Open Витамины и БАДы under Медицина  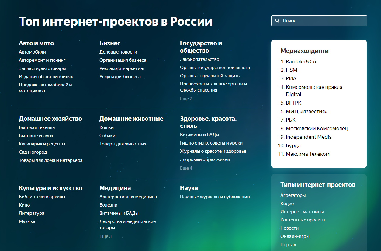(119, 213)
